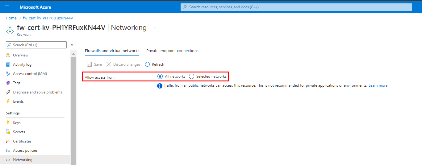
Task: Click the Save floppy disk icon
Action: point(89,64)
